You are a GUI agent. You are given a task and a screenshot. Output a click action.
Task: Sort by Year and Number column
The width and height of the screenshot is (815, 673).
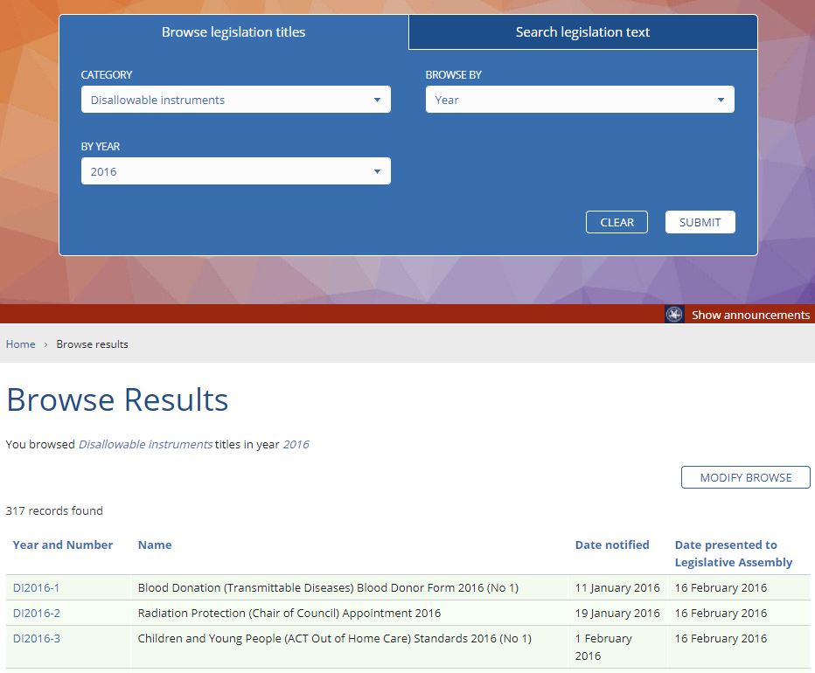pyautogui.click(x=63, y=545)
